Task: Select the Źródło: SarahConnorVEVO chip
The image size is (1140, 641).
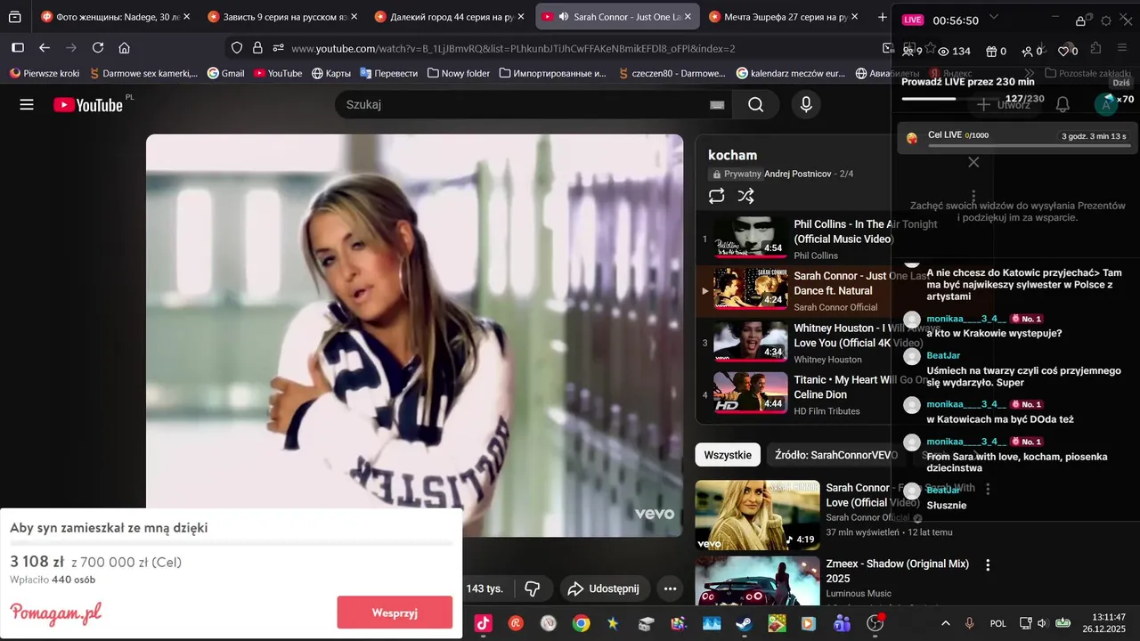Action: (835, 455)
